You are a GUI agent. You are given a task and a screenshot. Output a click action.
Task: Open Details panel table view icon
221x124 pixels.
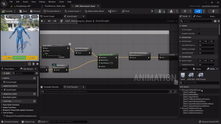(x=215, y=21)
